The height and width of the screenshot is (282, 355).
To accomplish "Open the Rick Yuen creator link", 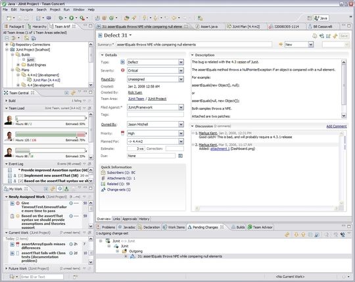I will point(135,92).
